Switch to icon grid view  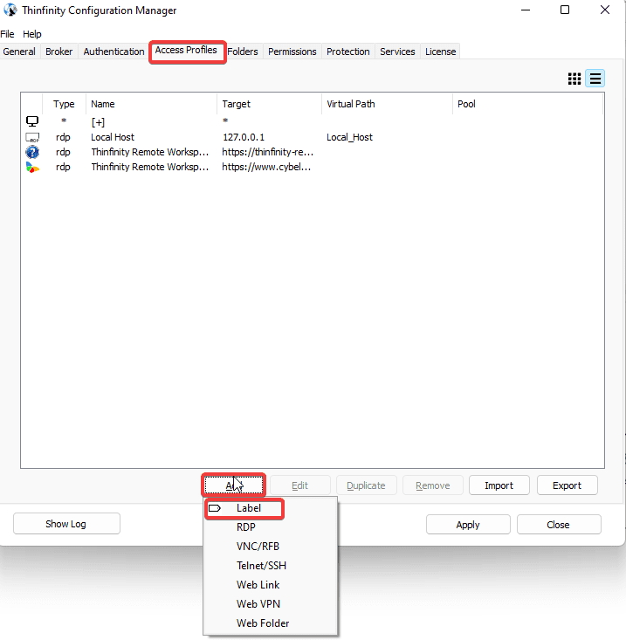tap(574, 79)
